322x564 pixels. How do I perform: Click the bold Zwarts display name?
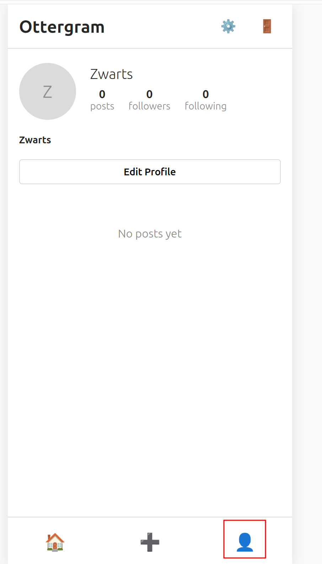point(35,140)
